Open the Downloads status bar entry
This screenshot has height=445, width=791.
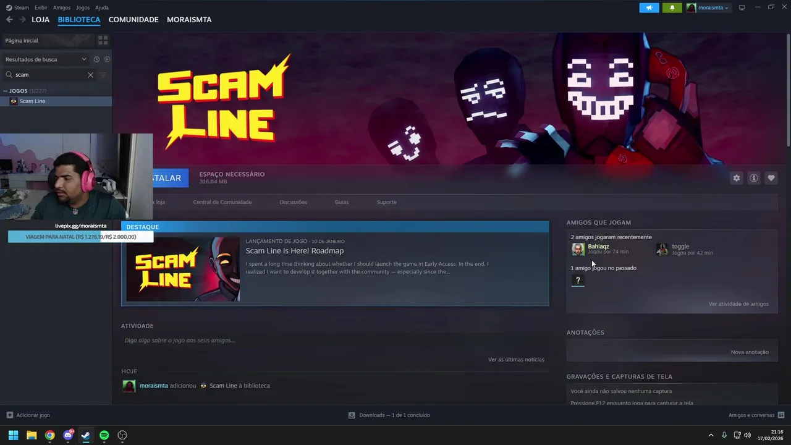tap(389, 415)
